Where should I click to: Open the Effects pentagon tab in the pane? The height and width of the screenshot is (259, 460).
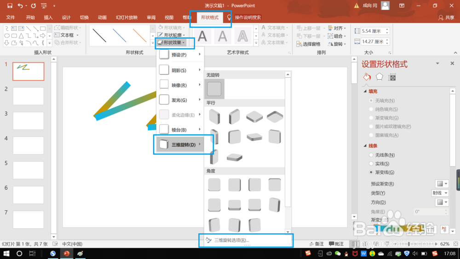(379, 77)
